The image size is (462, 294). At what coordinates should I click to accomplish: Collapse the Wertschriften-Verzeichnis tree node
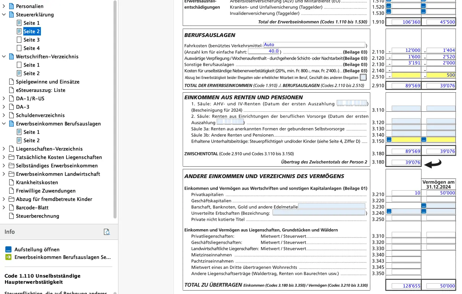[4, 56]
